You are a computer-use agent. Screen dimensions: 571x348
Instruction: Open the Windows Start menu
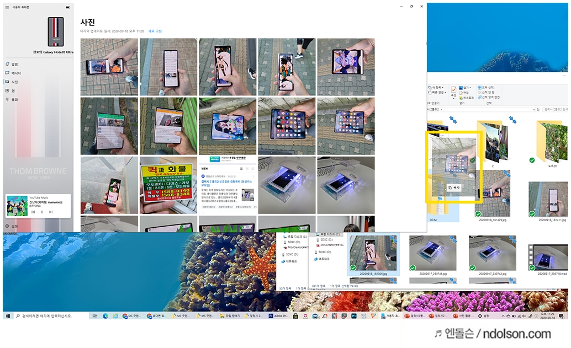pyautogui.click(x=8, y=316)
